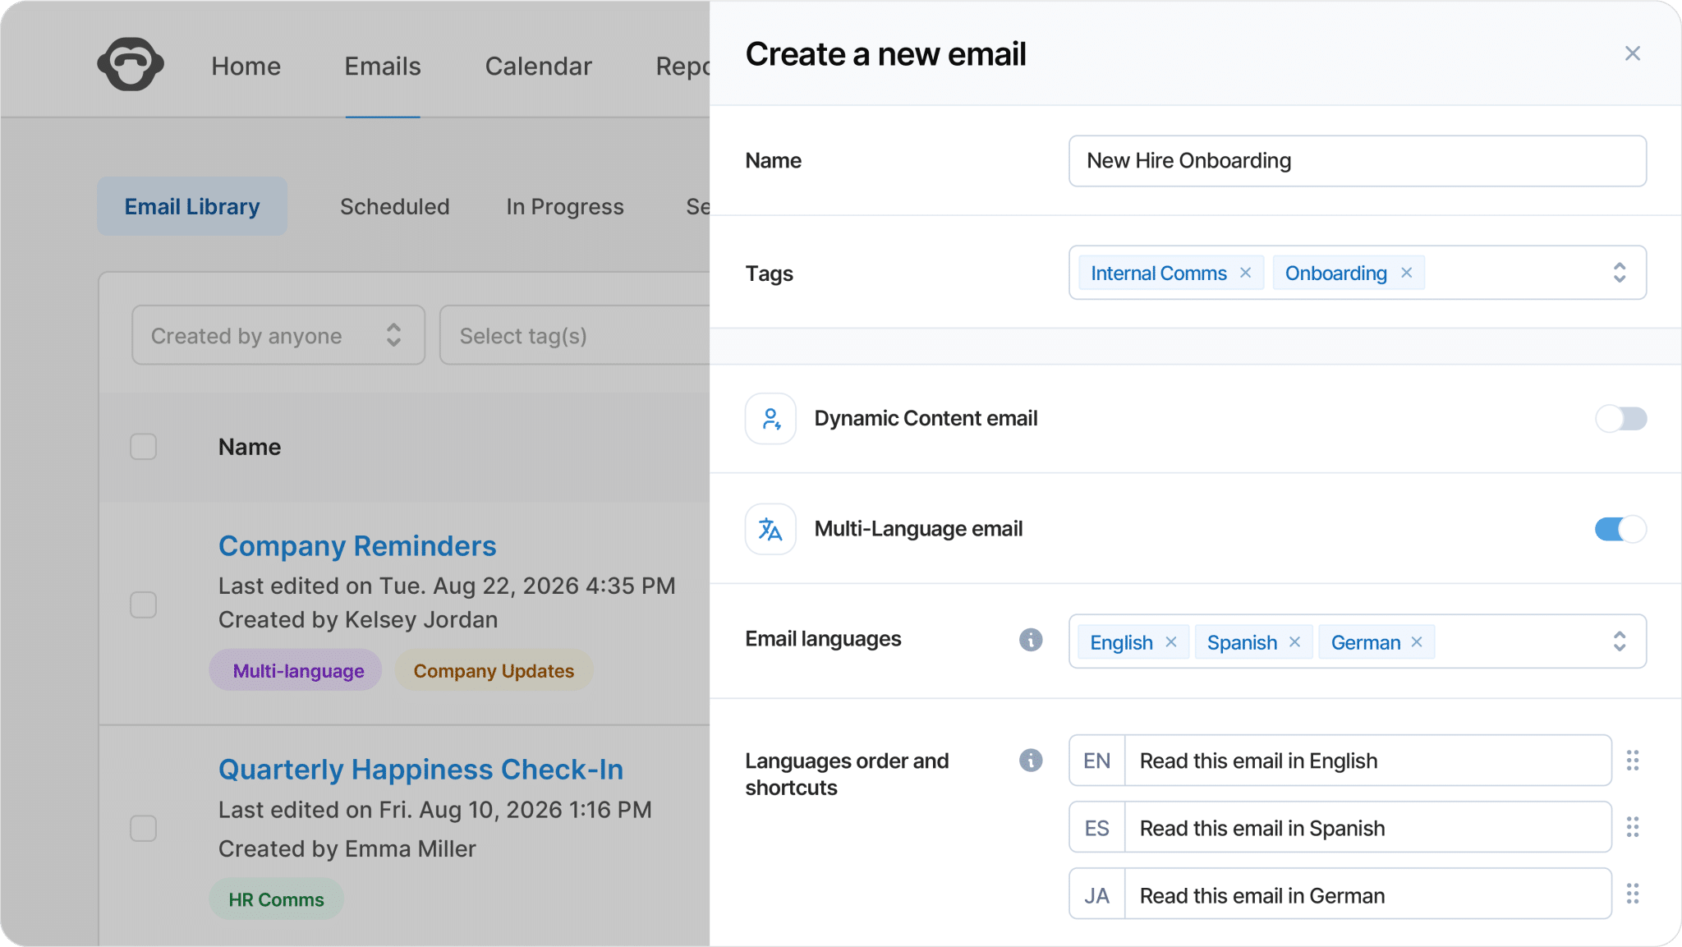Switch to the Scheduled tab
Screen dimensions: 1682x947
(x=395, y=206)
